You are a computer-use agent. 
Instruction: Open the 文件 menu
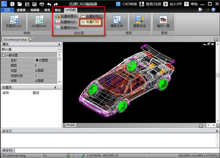coord(7,10)
